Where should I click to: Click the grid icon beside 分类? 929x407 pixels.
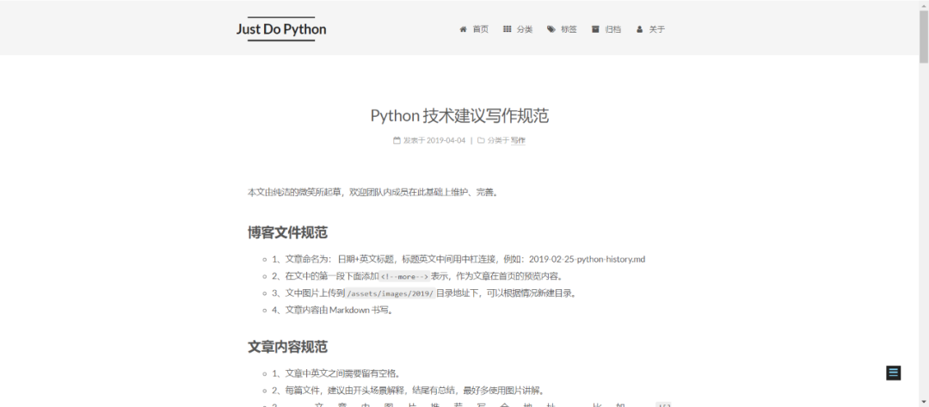click(x=508, y=29)
